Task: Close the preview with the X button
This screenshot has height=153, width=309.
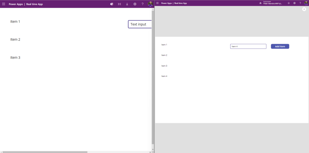Action: (304, 9)
